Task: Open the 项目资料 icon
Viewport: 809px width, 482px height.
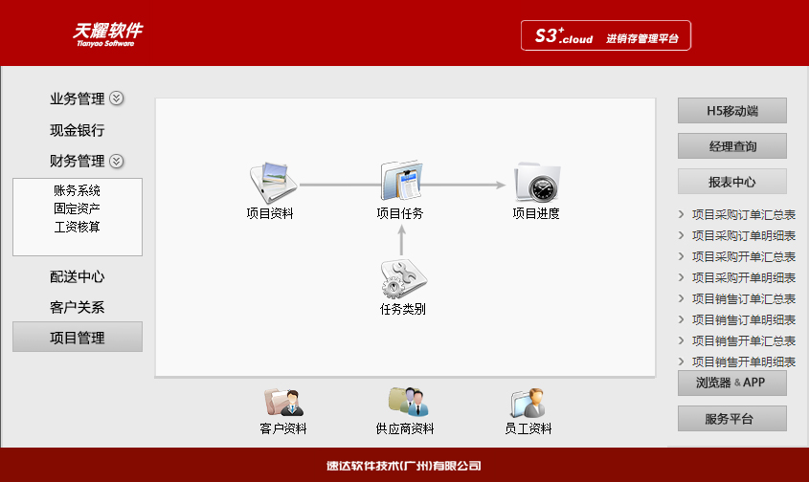Action: [270, 182]
